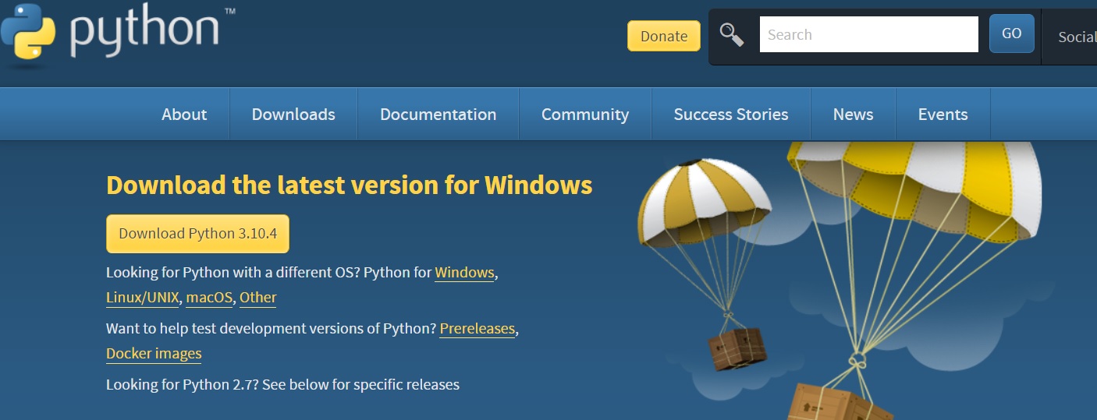1097x420 pixels.
Task: Open the Documentation menu
Action: click(438, 115)
